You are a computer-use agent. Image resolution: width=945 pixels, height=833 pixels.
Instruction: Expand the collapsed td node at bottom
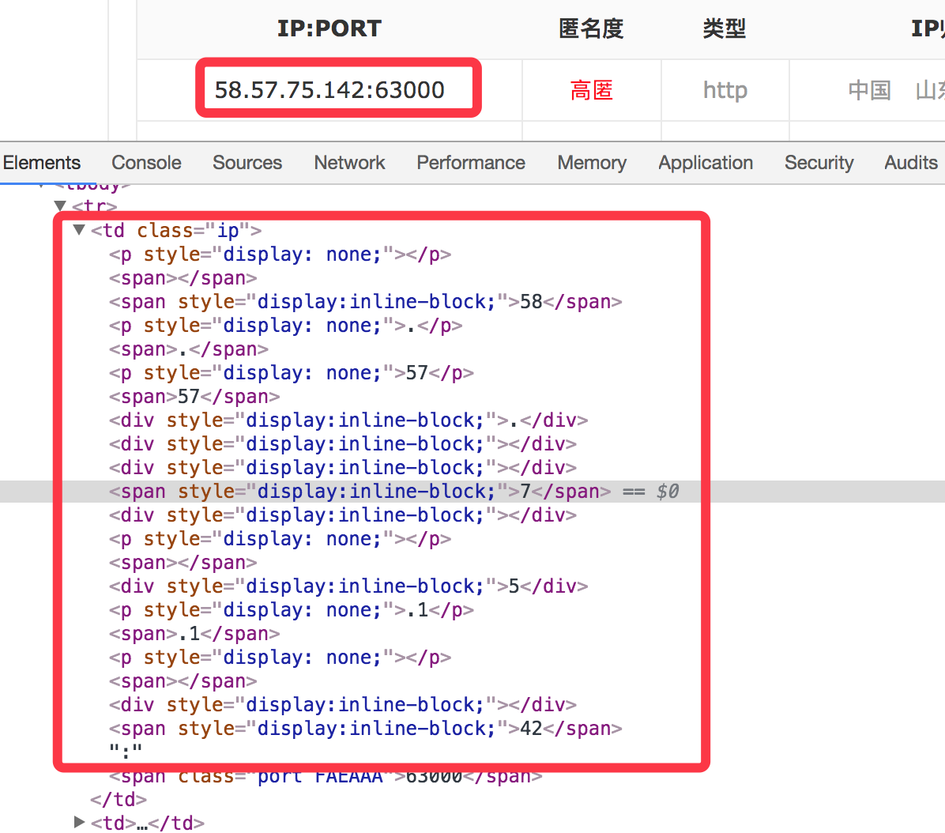point(79,822)
